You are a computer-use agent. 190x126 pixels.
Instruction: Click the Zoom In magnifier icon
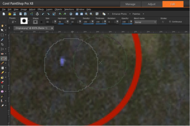91,14
